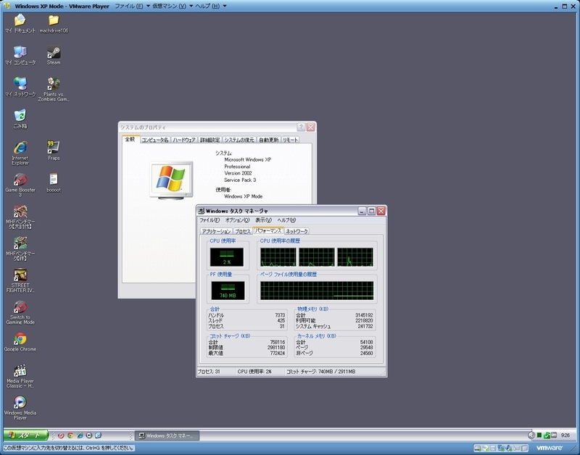Screen dimensions: 580x455
Task: Click the help ? button in System Properties
Action: pyautogui.click(x=301, y=127)
